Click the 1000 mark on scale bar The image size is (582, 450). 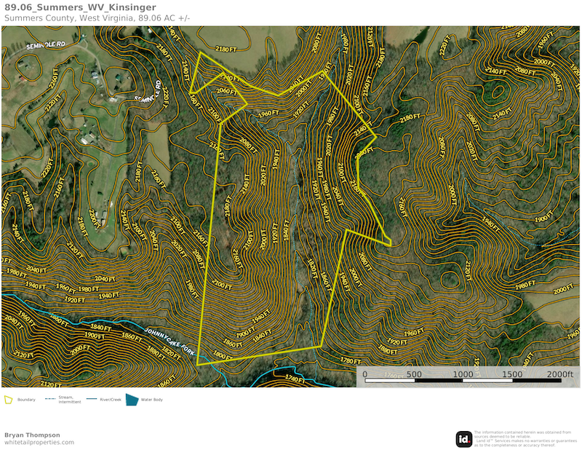(463, 374)
